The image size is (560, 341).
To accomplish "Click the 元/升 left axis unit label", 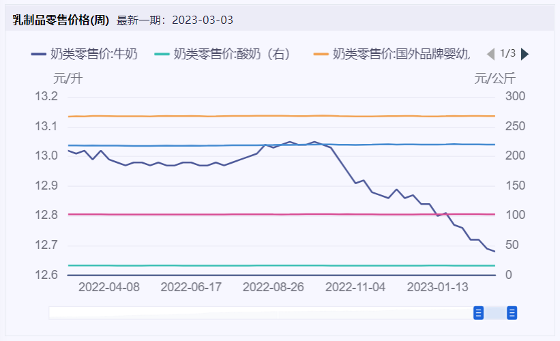I will (x=68, y=78).
